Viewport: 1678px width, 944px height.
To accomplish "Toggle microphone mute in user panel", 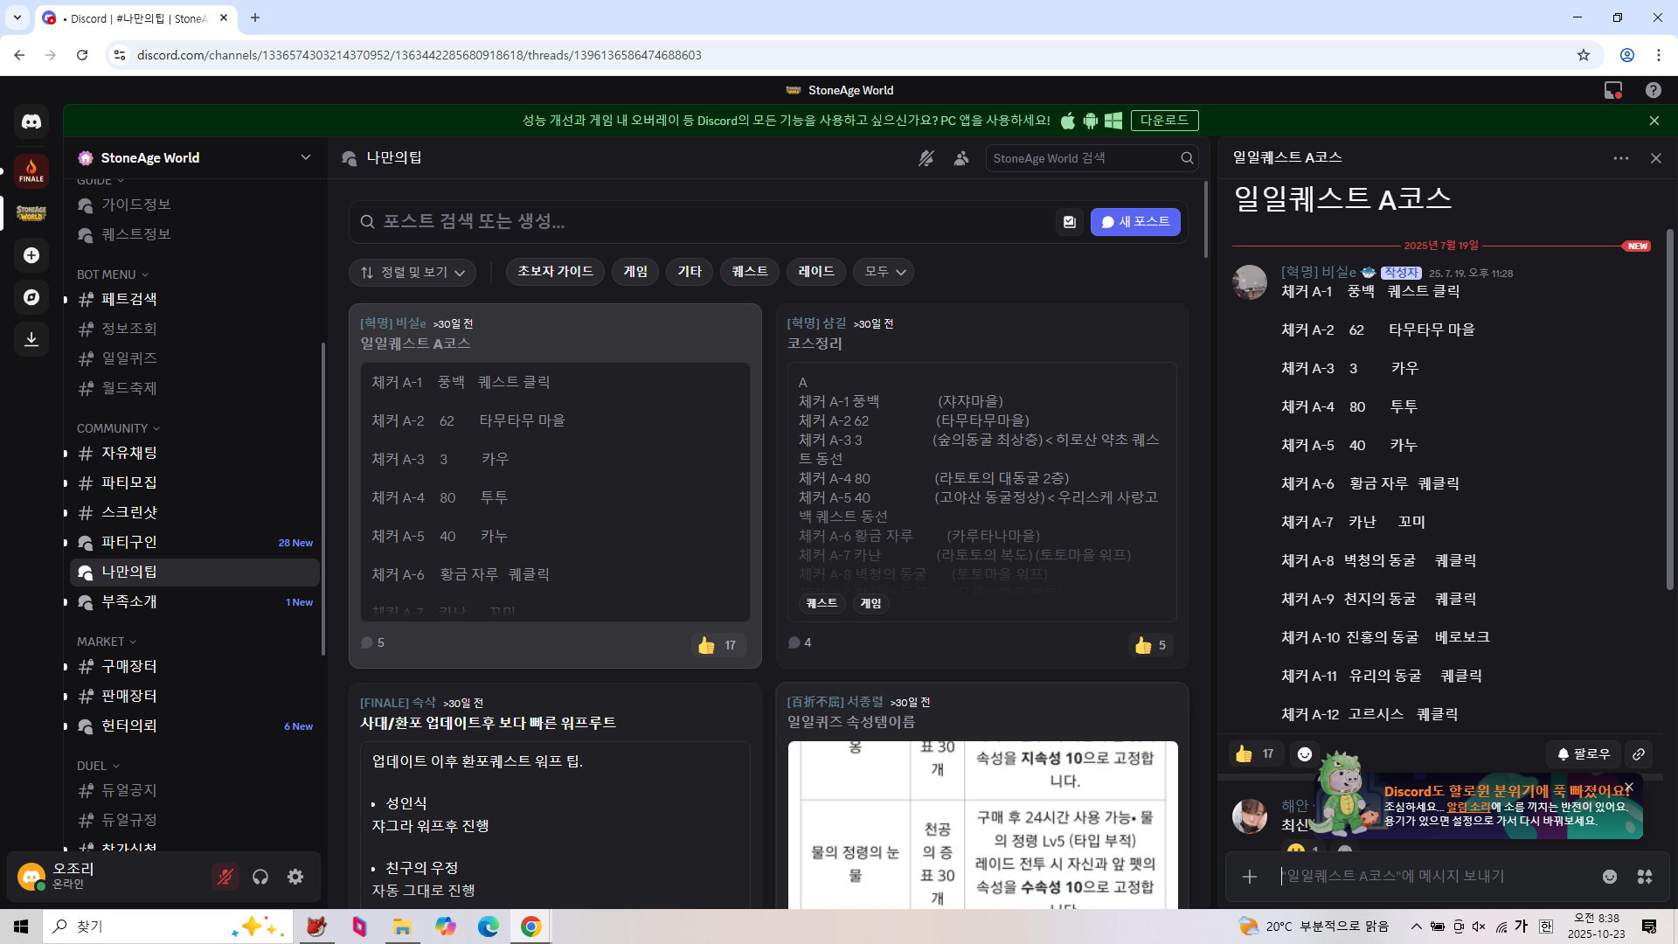I will 225,877.
